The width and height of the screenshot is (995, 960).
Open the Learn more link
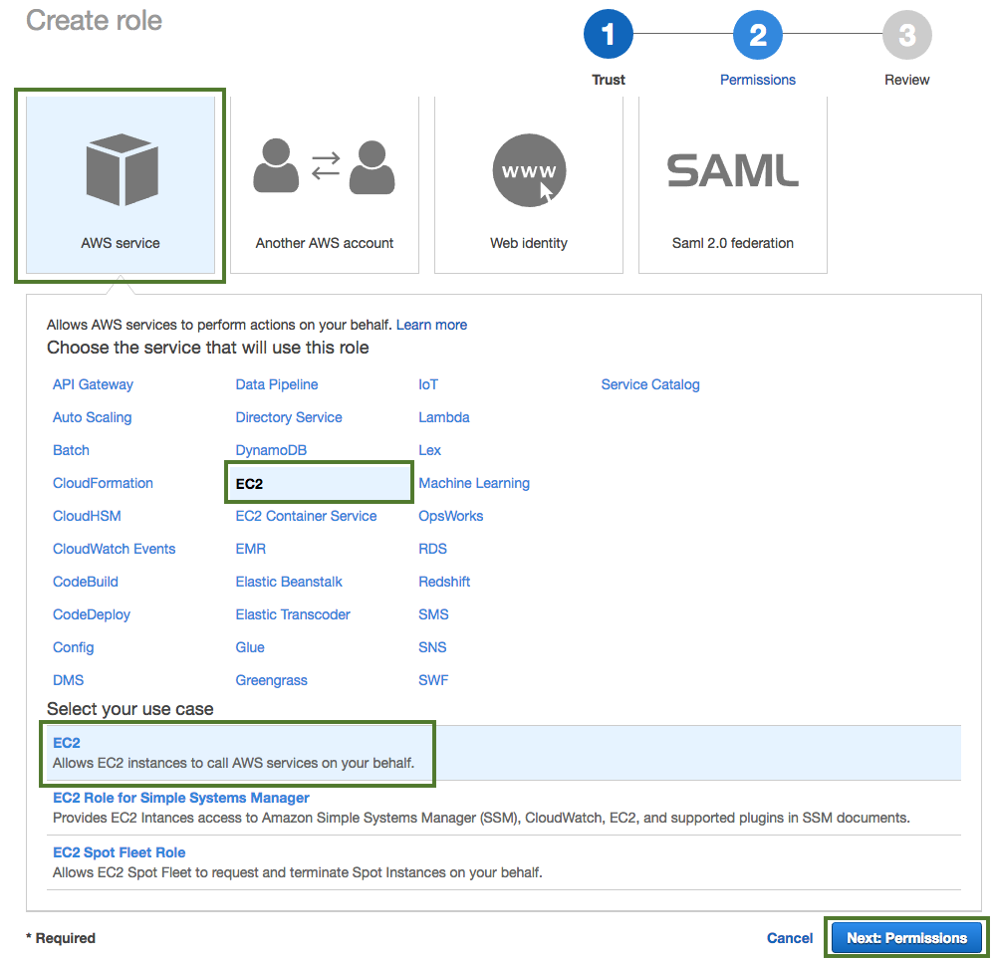point(431,325)
